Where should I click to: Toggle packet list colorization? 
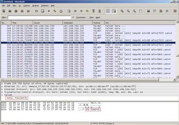108,11
